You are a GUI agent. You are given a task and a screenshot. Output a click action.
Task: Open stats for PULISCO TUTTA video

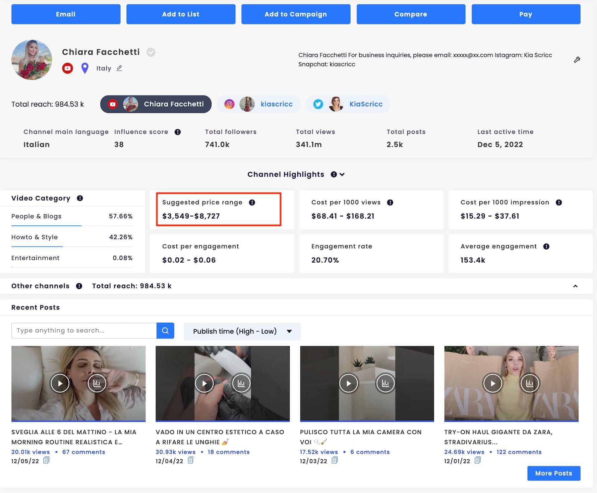(385, 383)
